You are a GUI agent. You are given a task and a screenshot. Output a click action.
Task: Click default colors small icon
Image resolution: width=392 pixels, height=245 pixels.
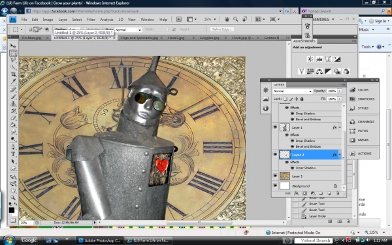pos(10,204)
